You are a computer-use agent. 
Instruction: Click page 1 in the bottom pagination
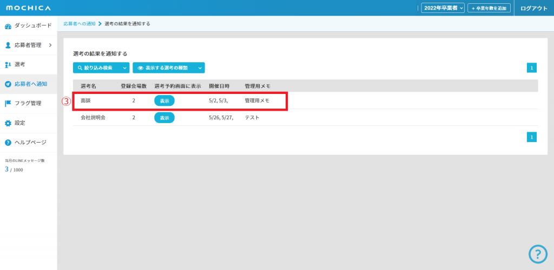click(532, 137)
